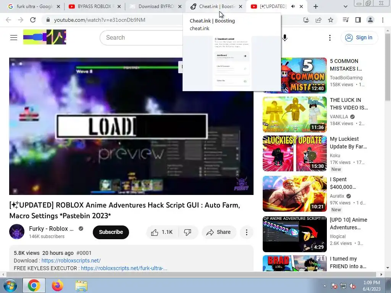The width and height of the screenshot is (391, 293).
Task: Click the Chrome taskbar icon
Action: pyautogui.click(x=34, y=285)
